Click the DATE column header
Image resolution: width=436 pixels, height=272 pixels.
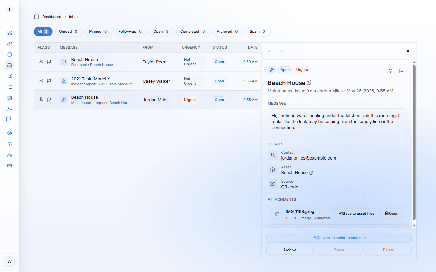tap(253, 47)
